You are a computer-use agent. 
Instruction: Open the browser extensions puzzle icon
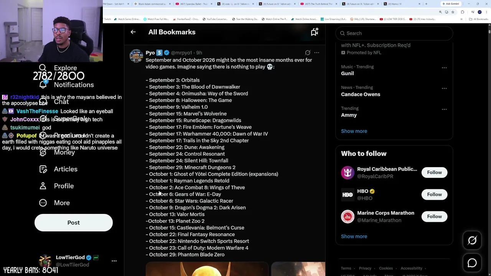point(462,12)
